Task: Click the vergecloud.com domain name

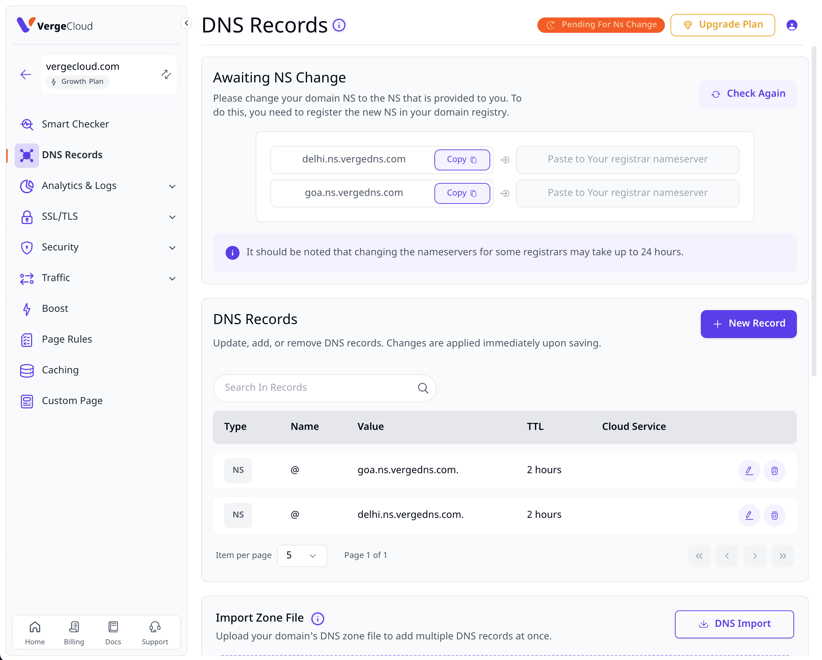Action: 83,66
